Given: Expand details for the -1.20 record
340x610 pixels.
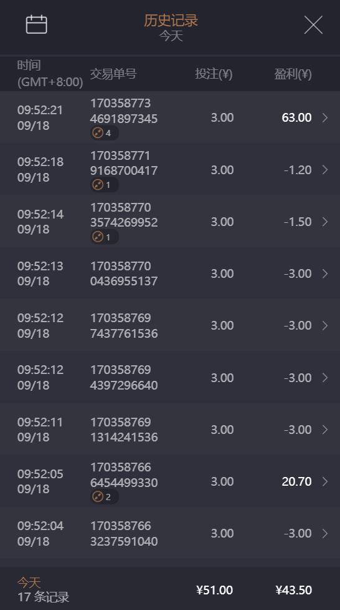Looking at the screenshot, I should click(x=325, y=170).
